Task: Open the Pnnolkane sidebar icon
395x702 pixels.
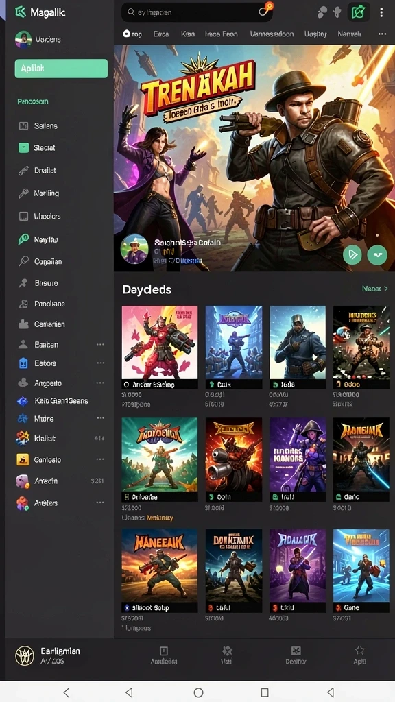Action: tap(23, 304)
